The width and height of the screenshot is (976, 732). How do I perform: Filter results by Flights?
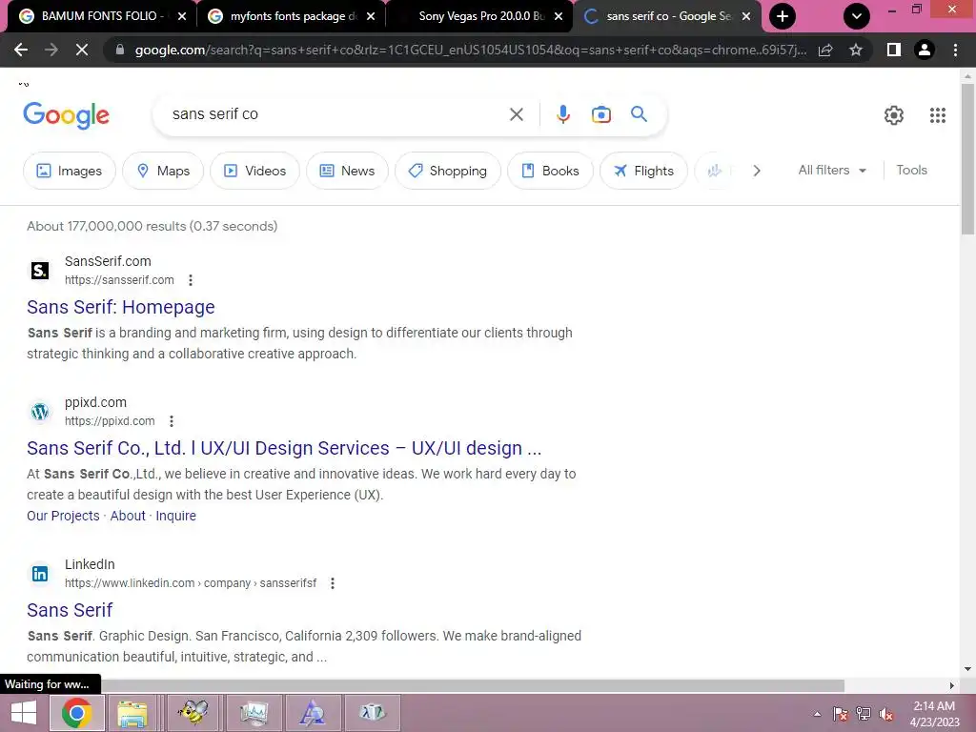click(x=643, y=171)
